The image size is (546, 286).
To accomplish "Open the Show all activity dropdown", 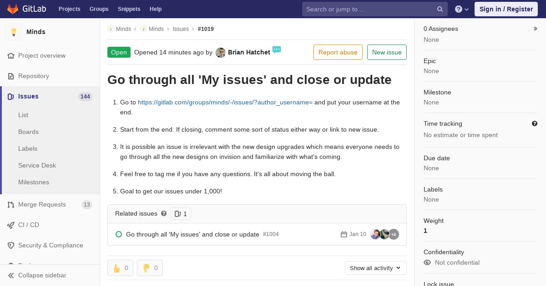I will (376, 268).
